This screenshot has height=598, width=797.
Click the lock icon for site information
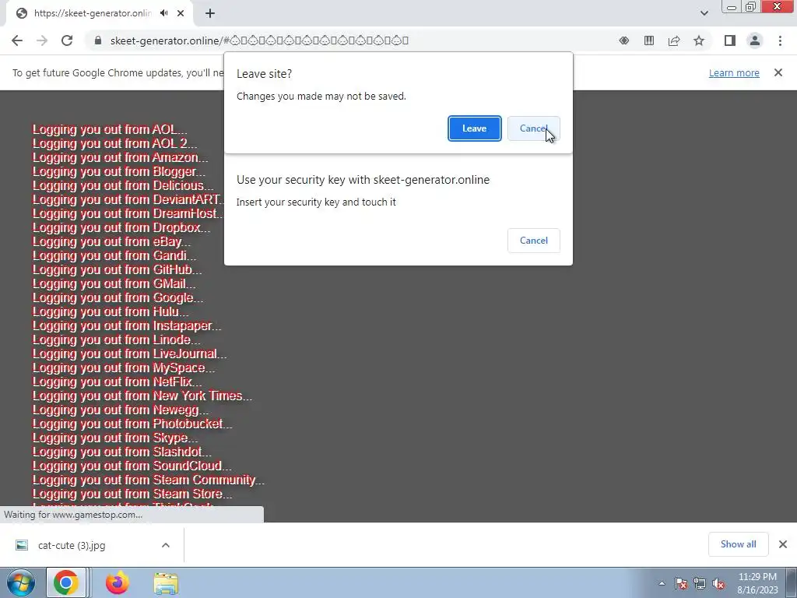click(98, 40)
